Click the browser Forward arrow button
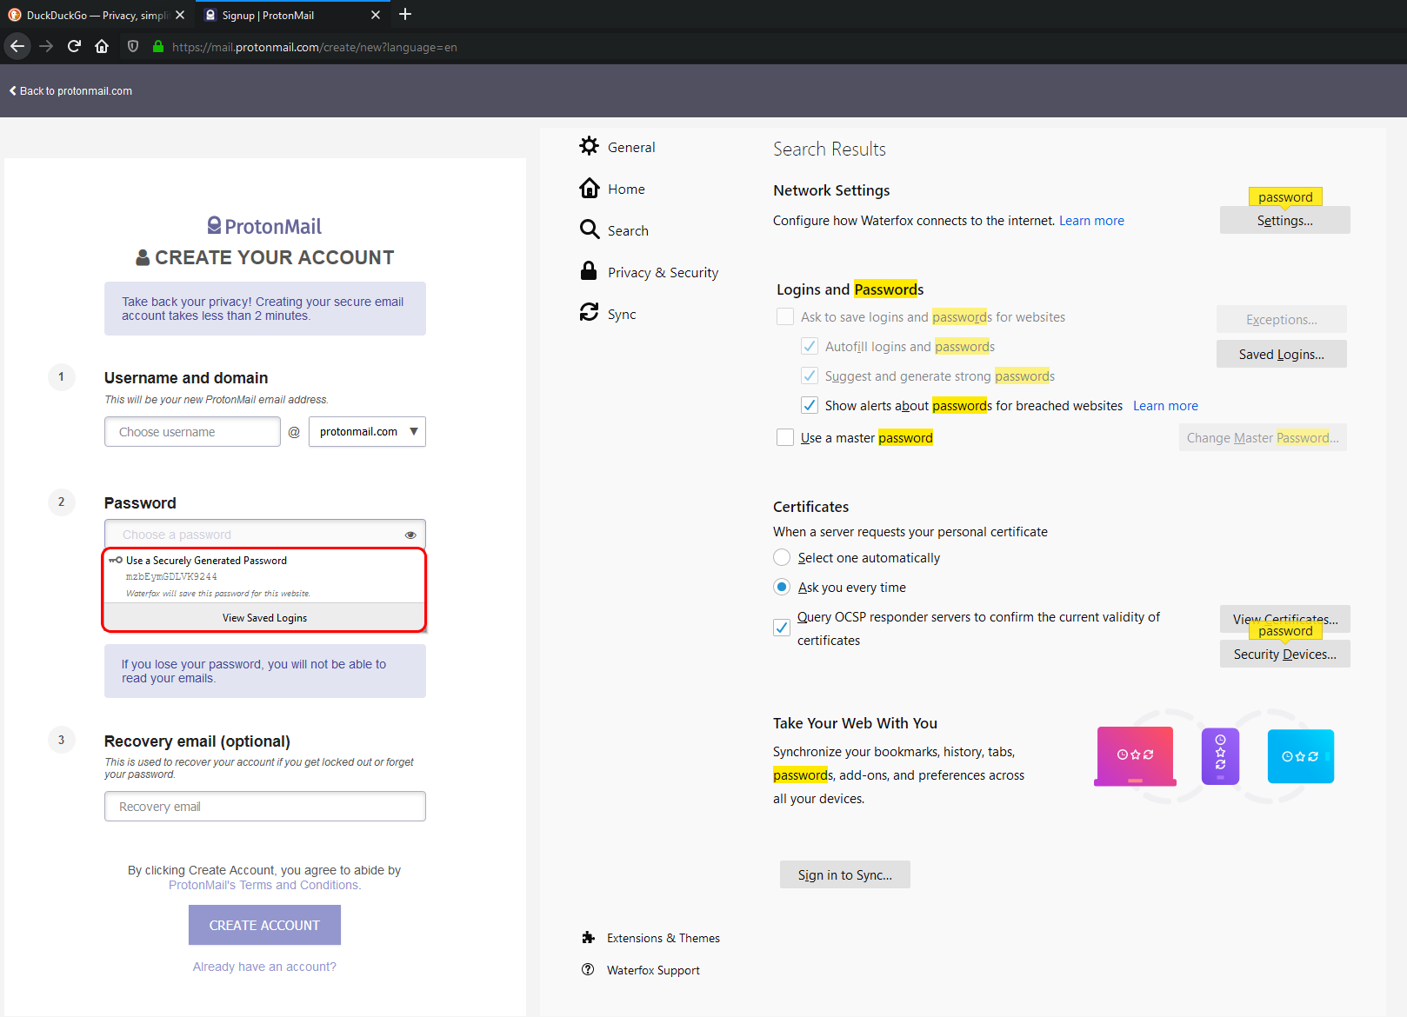The height and width of the screenshot is (1017, 1407). 46,46
